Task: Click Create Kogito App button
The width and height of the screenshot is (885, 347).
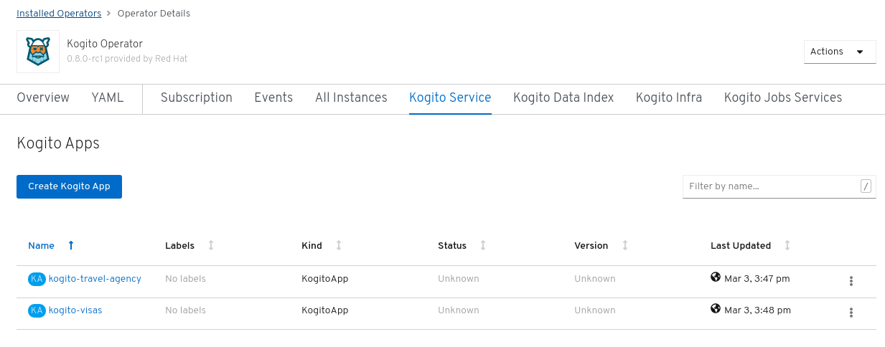Action: click(69, 186)
